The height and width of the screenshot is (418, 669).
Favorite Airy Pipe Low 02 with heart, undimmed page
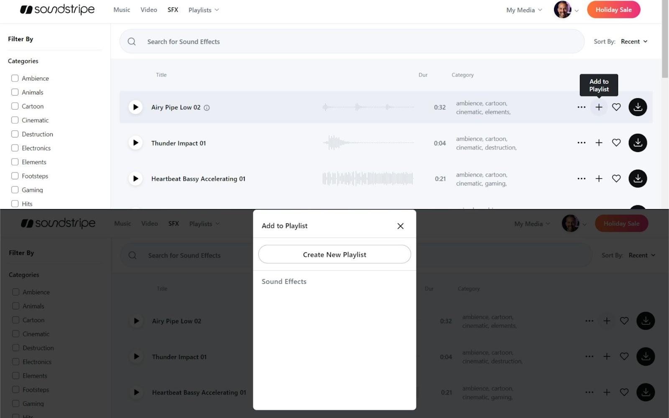pos(616,107)
